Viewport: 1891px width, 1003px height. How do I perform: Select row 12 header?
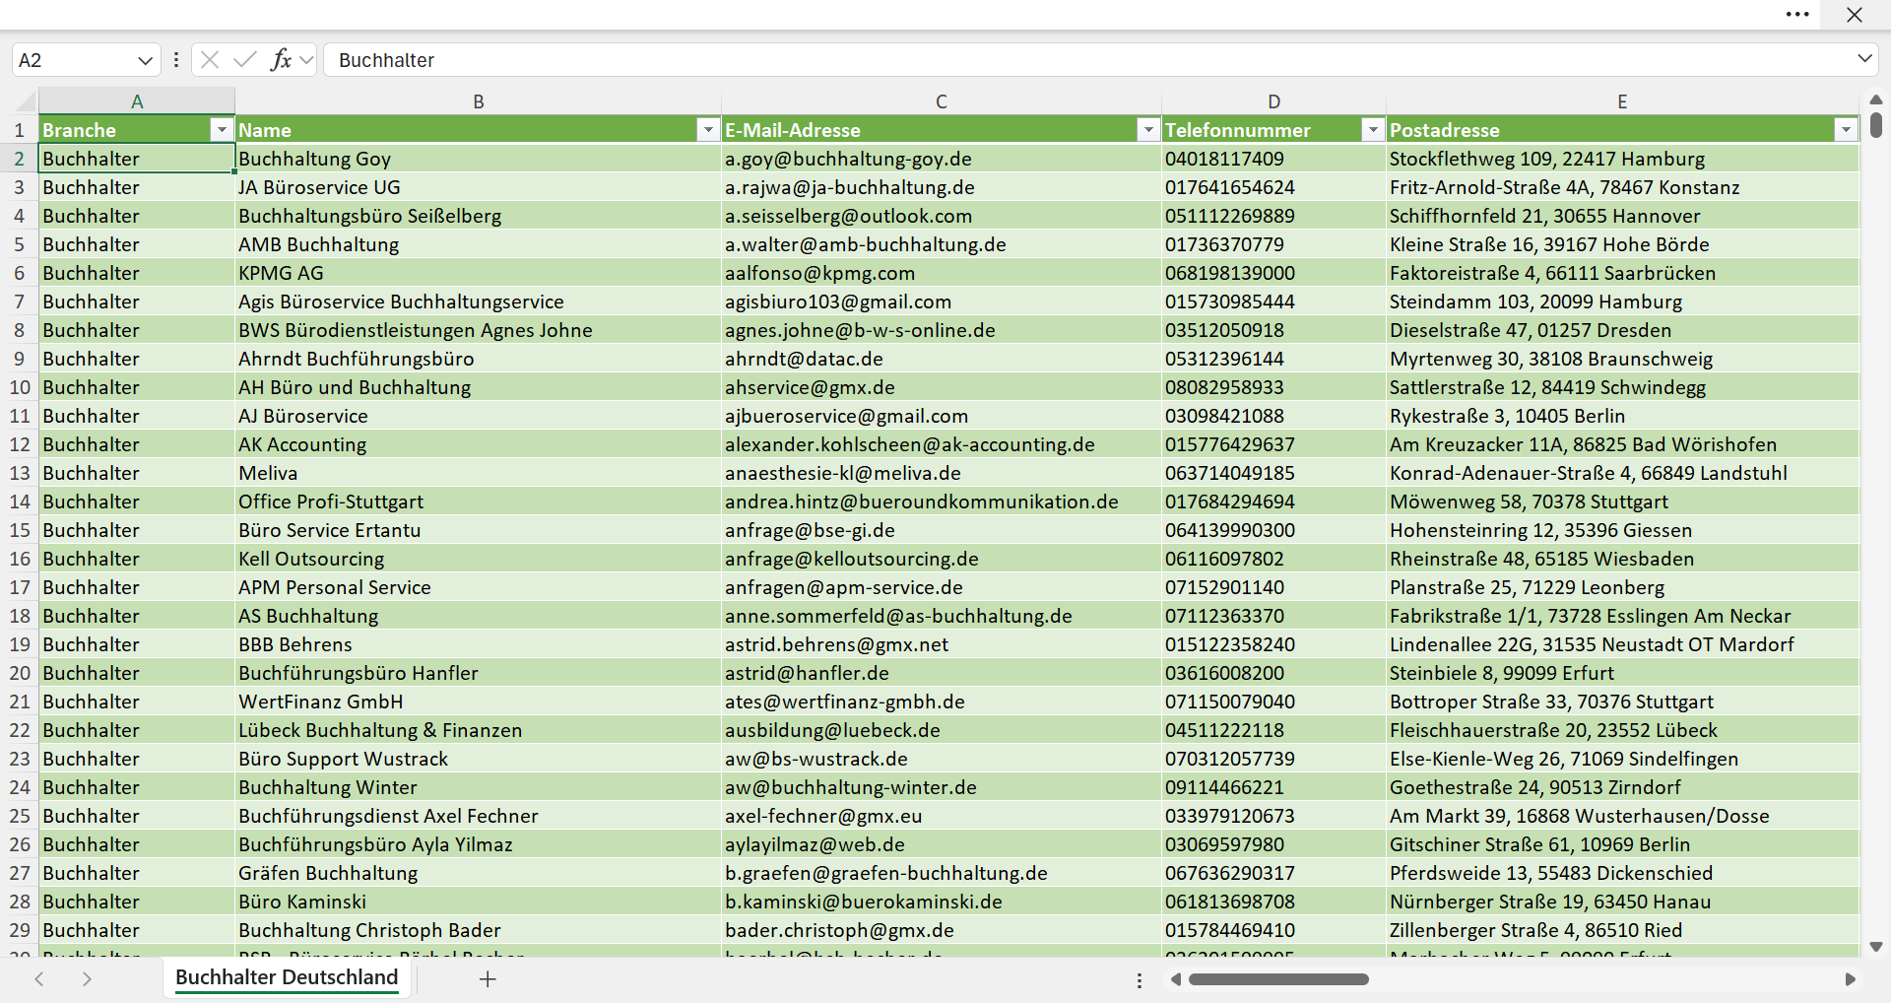coord(20,444)
